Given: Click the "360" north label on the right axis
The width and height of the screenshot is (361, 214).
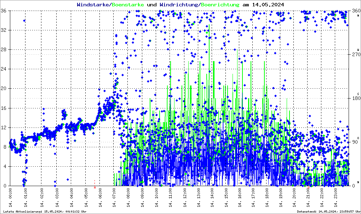Looking at the screenshot, I should (x=354, y=11).
